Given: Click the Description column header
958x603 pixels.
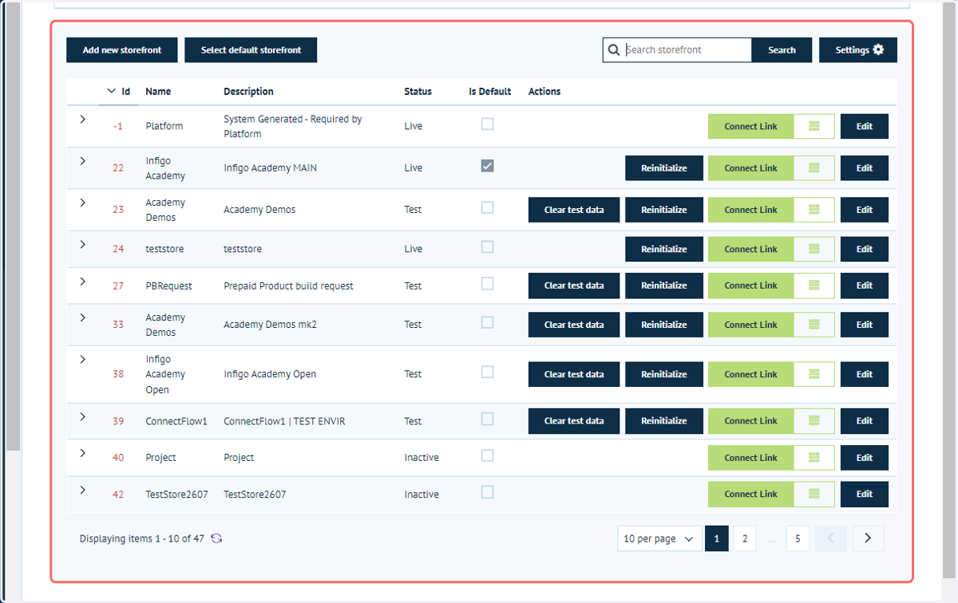Looking at the screenshot, I should (248, 92).
